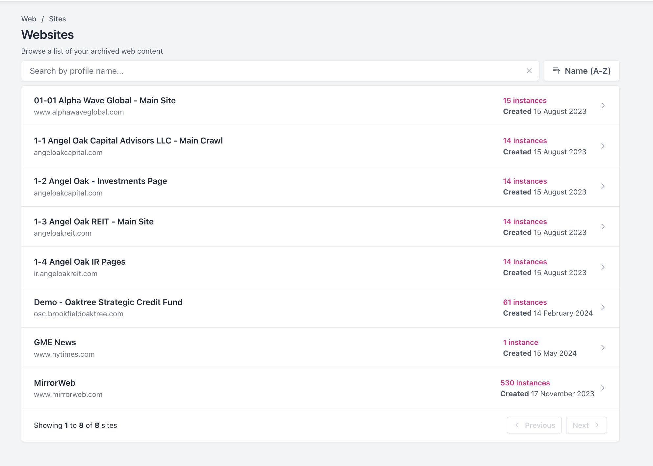
Task: Go to the Previous page
Action: tap(534, 425)
